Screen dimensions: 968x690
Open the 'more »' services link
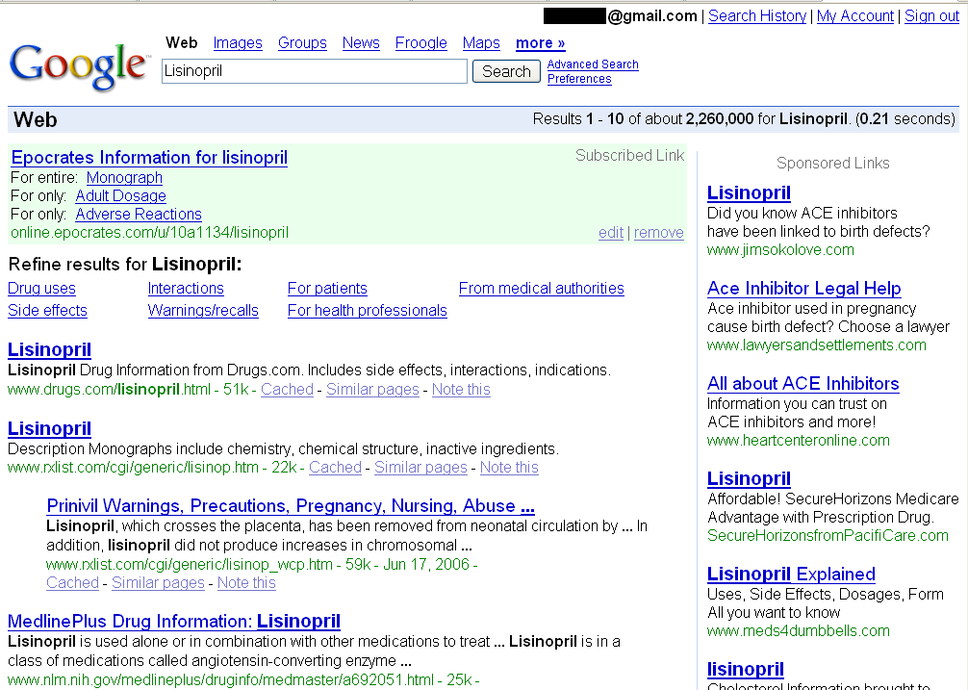tap(540, 42)
